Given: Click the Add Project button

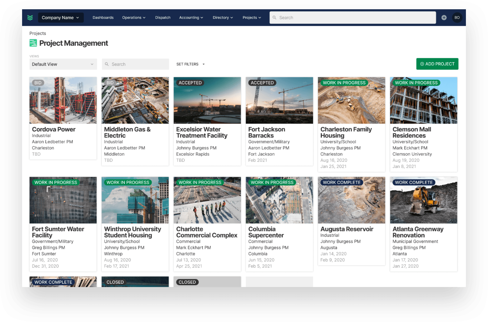Looking at the screenshot, I should click(437, 64).
